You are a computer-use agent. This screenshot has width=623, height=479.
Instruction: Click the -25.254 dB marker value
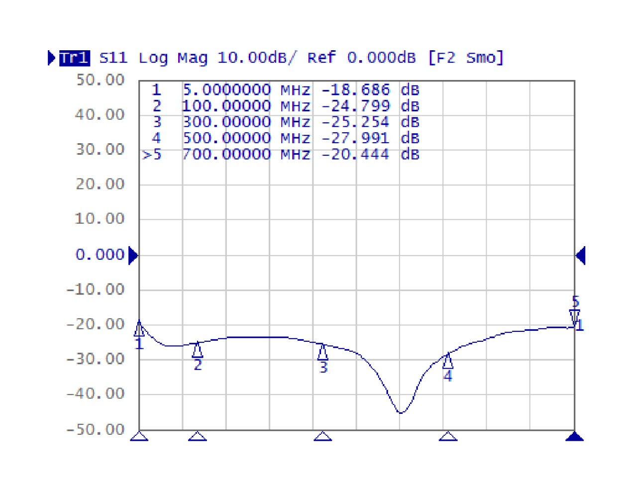tap(370, 122)
